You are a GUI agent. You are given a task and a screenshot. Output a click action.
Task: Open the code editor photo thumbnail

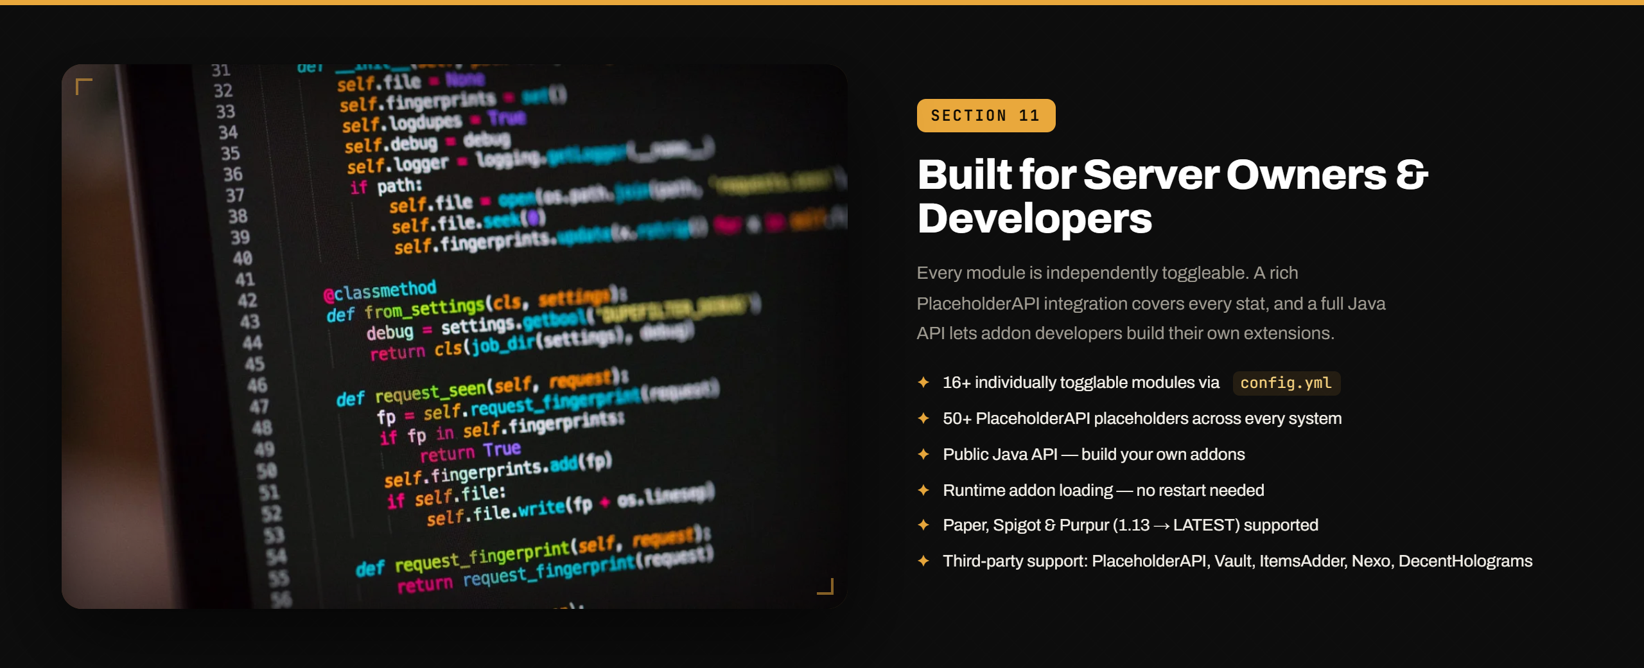tap(454, 336)
